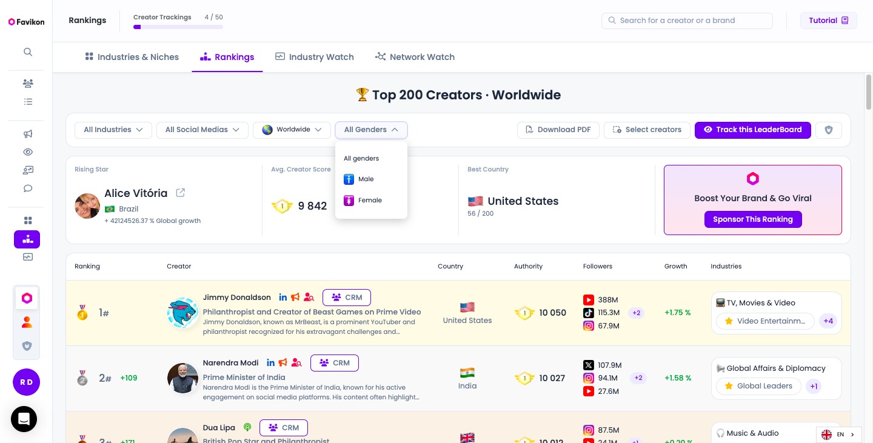Choose All genders option
This screenshot has width=873, height=443.
tap(361, 159)
